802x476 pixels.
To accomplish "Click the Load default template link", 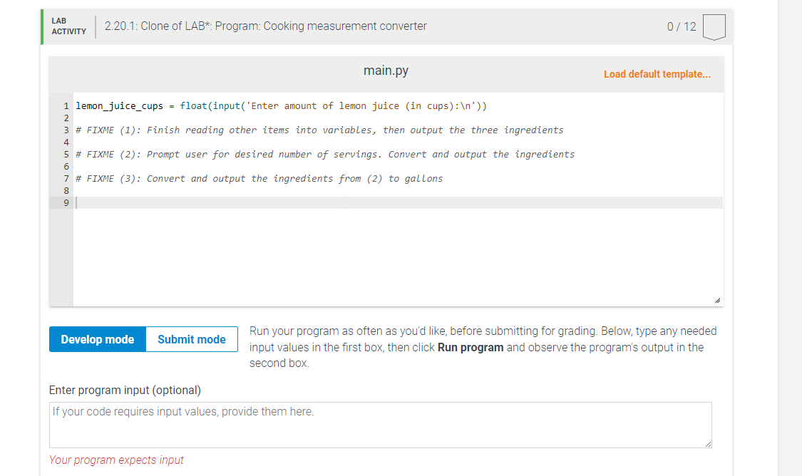I will pyautogui.click(x=657, y=74).
